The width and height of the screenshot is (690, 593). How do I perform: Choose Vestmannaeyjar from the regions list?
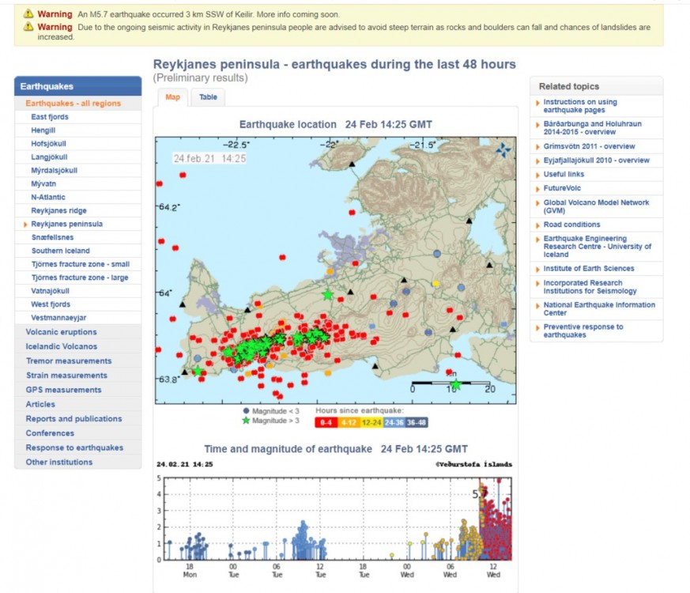pos(58,318)
